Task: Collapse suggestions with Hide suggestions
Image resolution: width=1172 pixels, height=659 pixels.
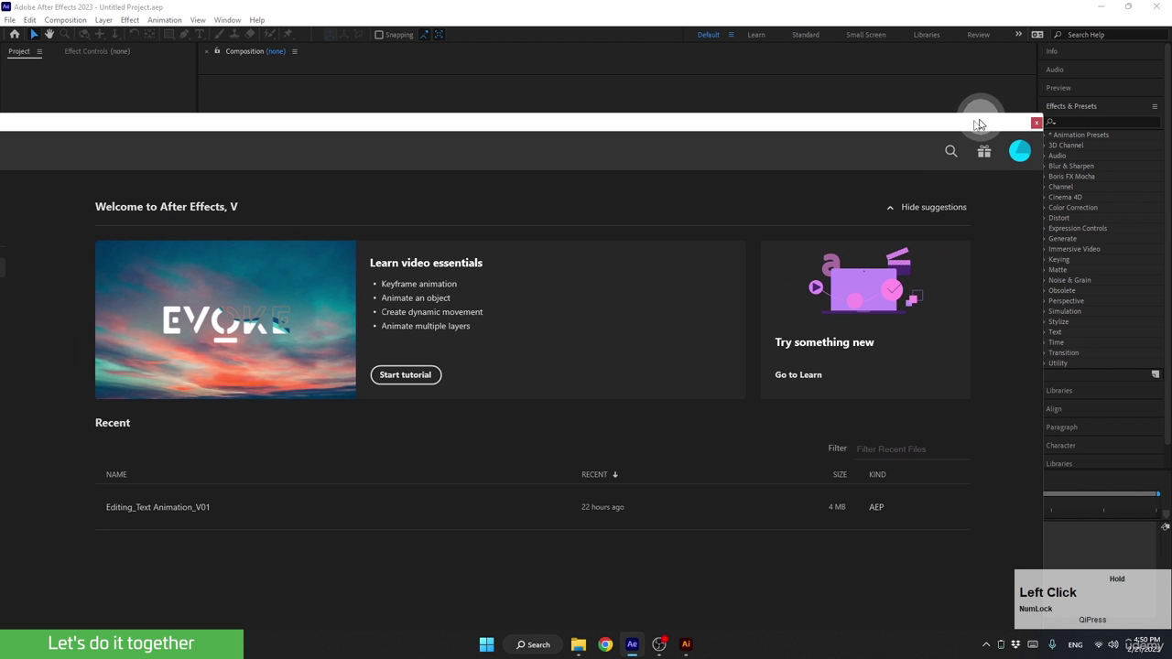Action: (x=926, y=207)
